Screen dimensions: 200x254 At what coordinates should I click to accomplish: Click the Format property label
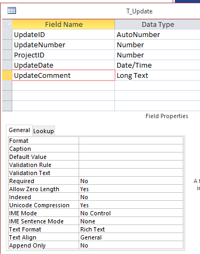coord(19,141)
